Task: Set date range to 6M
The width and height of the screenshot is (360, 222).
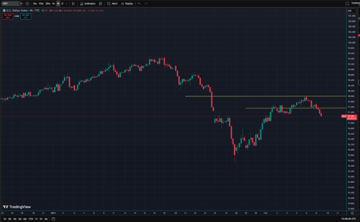Action: [x=25, y=219]
